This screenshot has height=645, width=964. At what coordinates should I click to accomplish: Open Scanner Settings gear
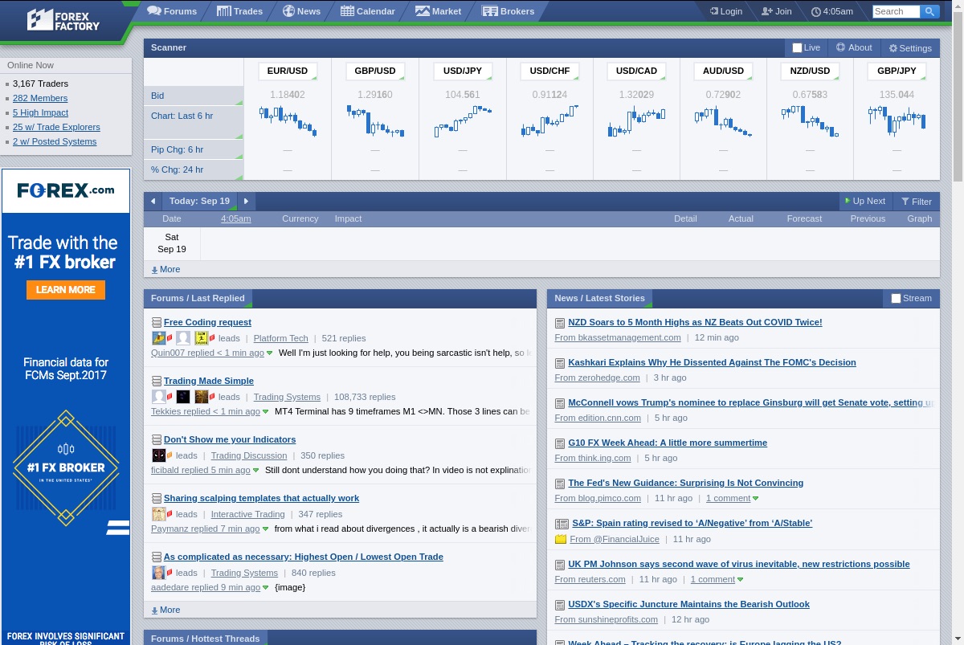click(910, 48)
